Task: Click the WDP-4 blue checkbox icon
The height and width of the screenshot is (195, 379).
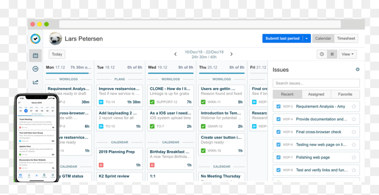Action: pyautogui.click(x=279, y=119)
